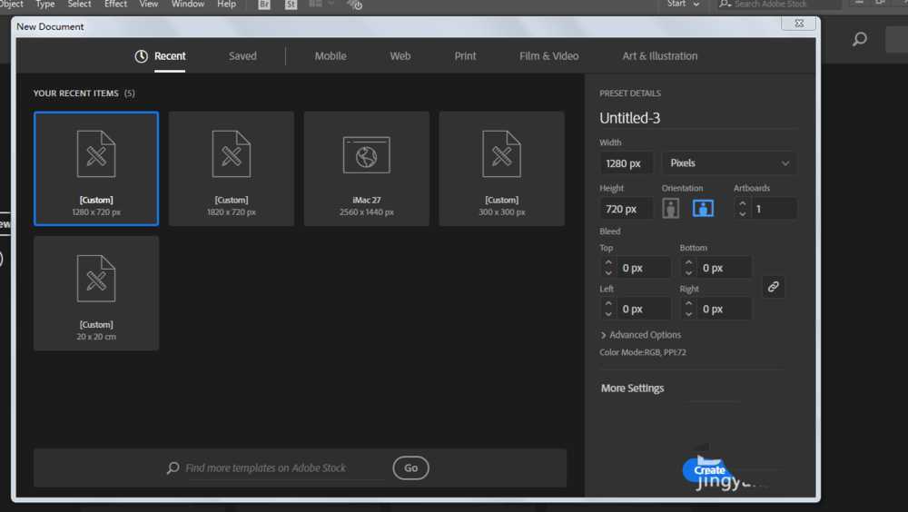Open the Pixels units dropdown
Viewport: 908px width, 512px height.
(x=729, y=163)
